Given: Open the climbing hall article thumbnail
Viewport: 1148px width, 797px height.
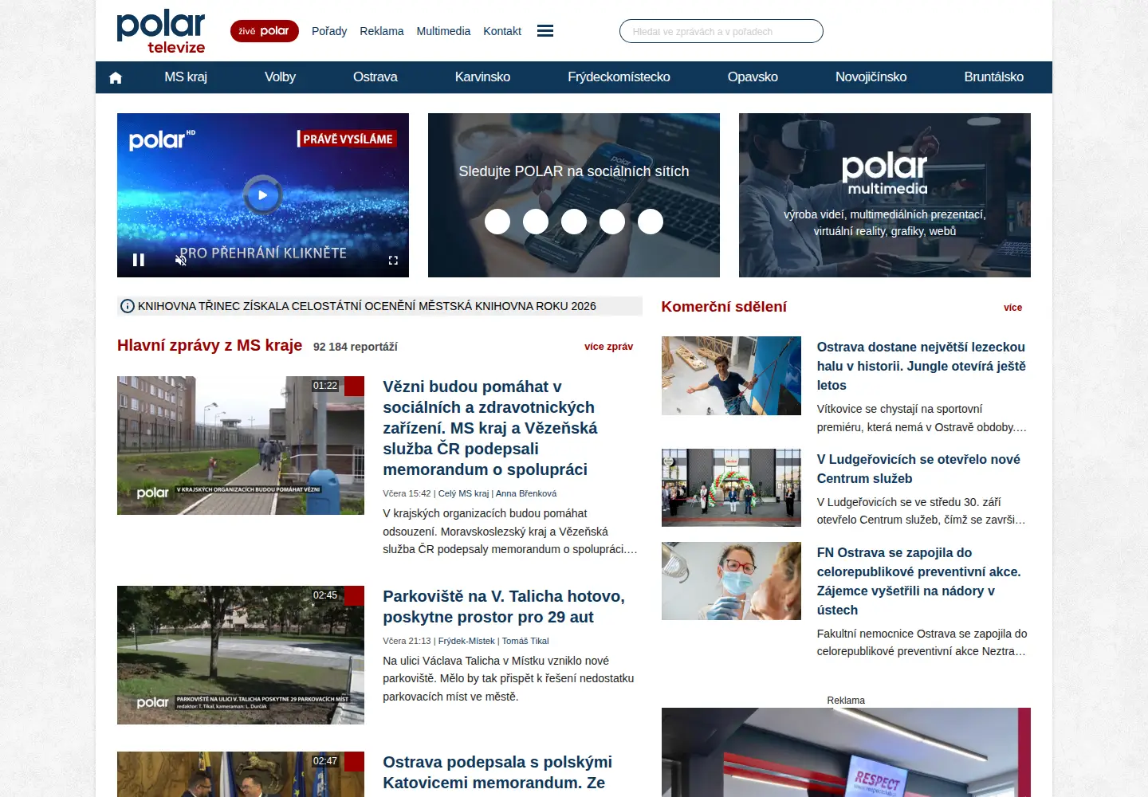Looking at the screenshot, I should [x=731, y=375].
